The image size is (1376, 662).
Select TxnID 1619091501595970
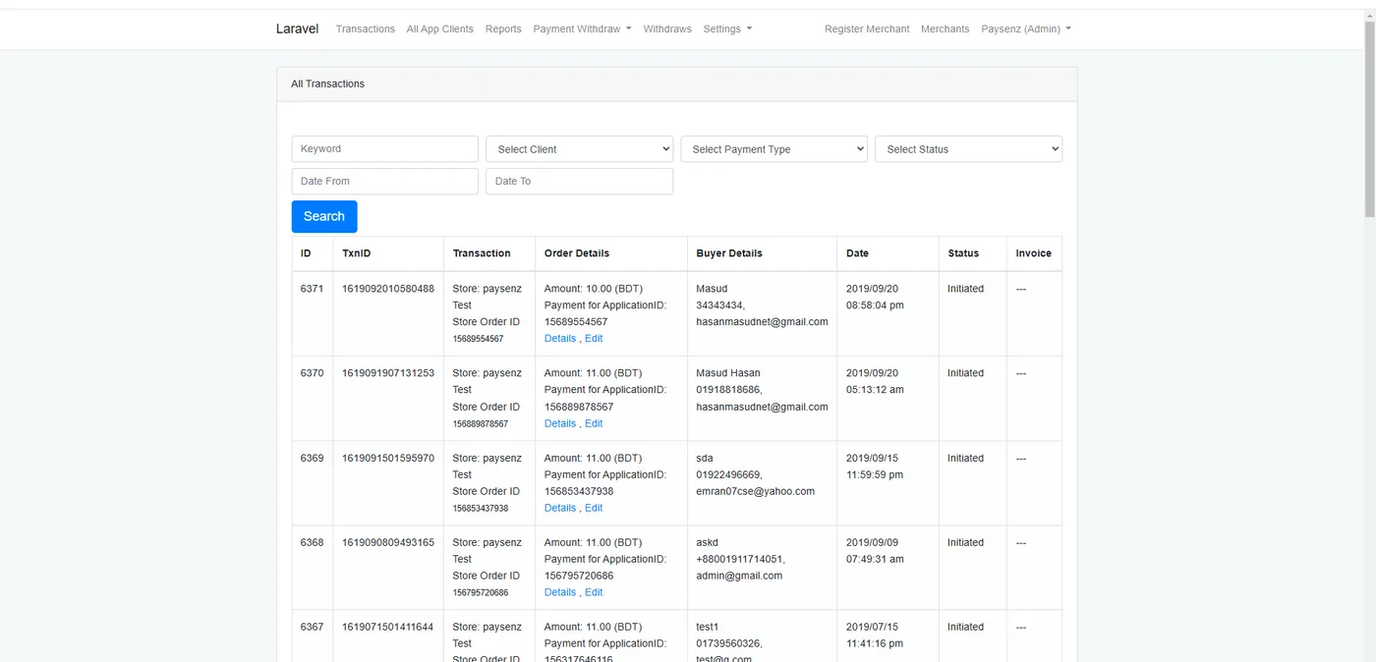(388, 458)
